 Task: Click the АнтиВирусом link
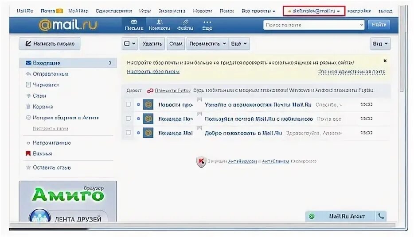[x=242, y=161]
